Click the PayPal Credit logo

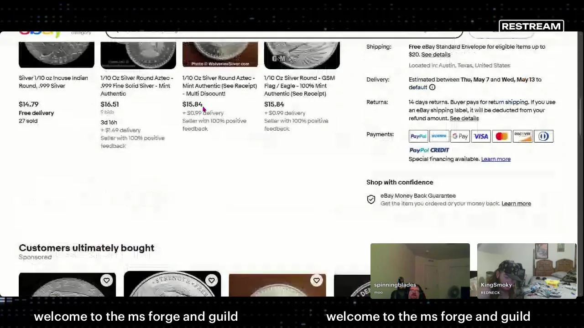pyautogui.click(x=429, y=150)
